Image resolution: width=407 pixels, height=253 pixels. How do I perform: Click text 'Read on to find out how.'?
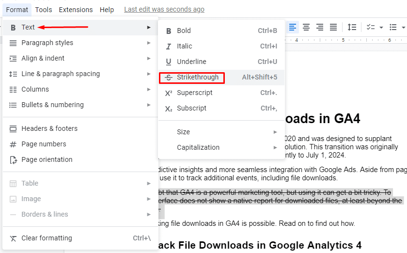[x=317, y=223]
